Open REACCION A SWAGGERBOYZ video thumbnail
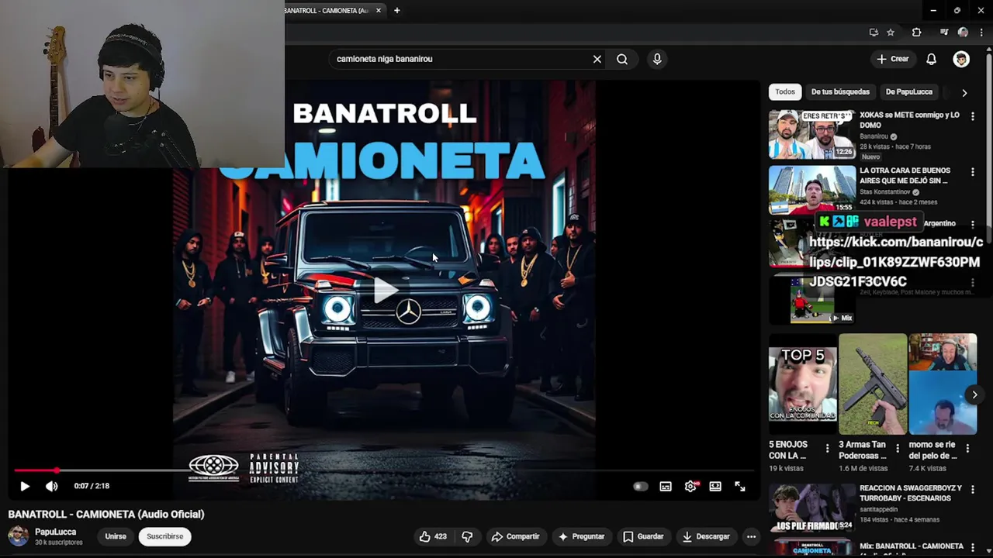This screenshot has height=558, width=993. coord(811,508)
